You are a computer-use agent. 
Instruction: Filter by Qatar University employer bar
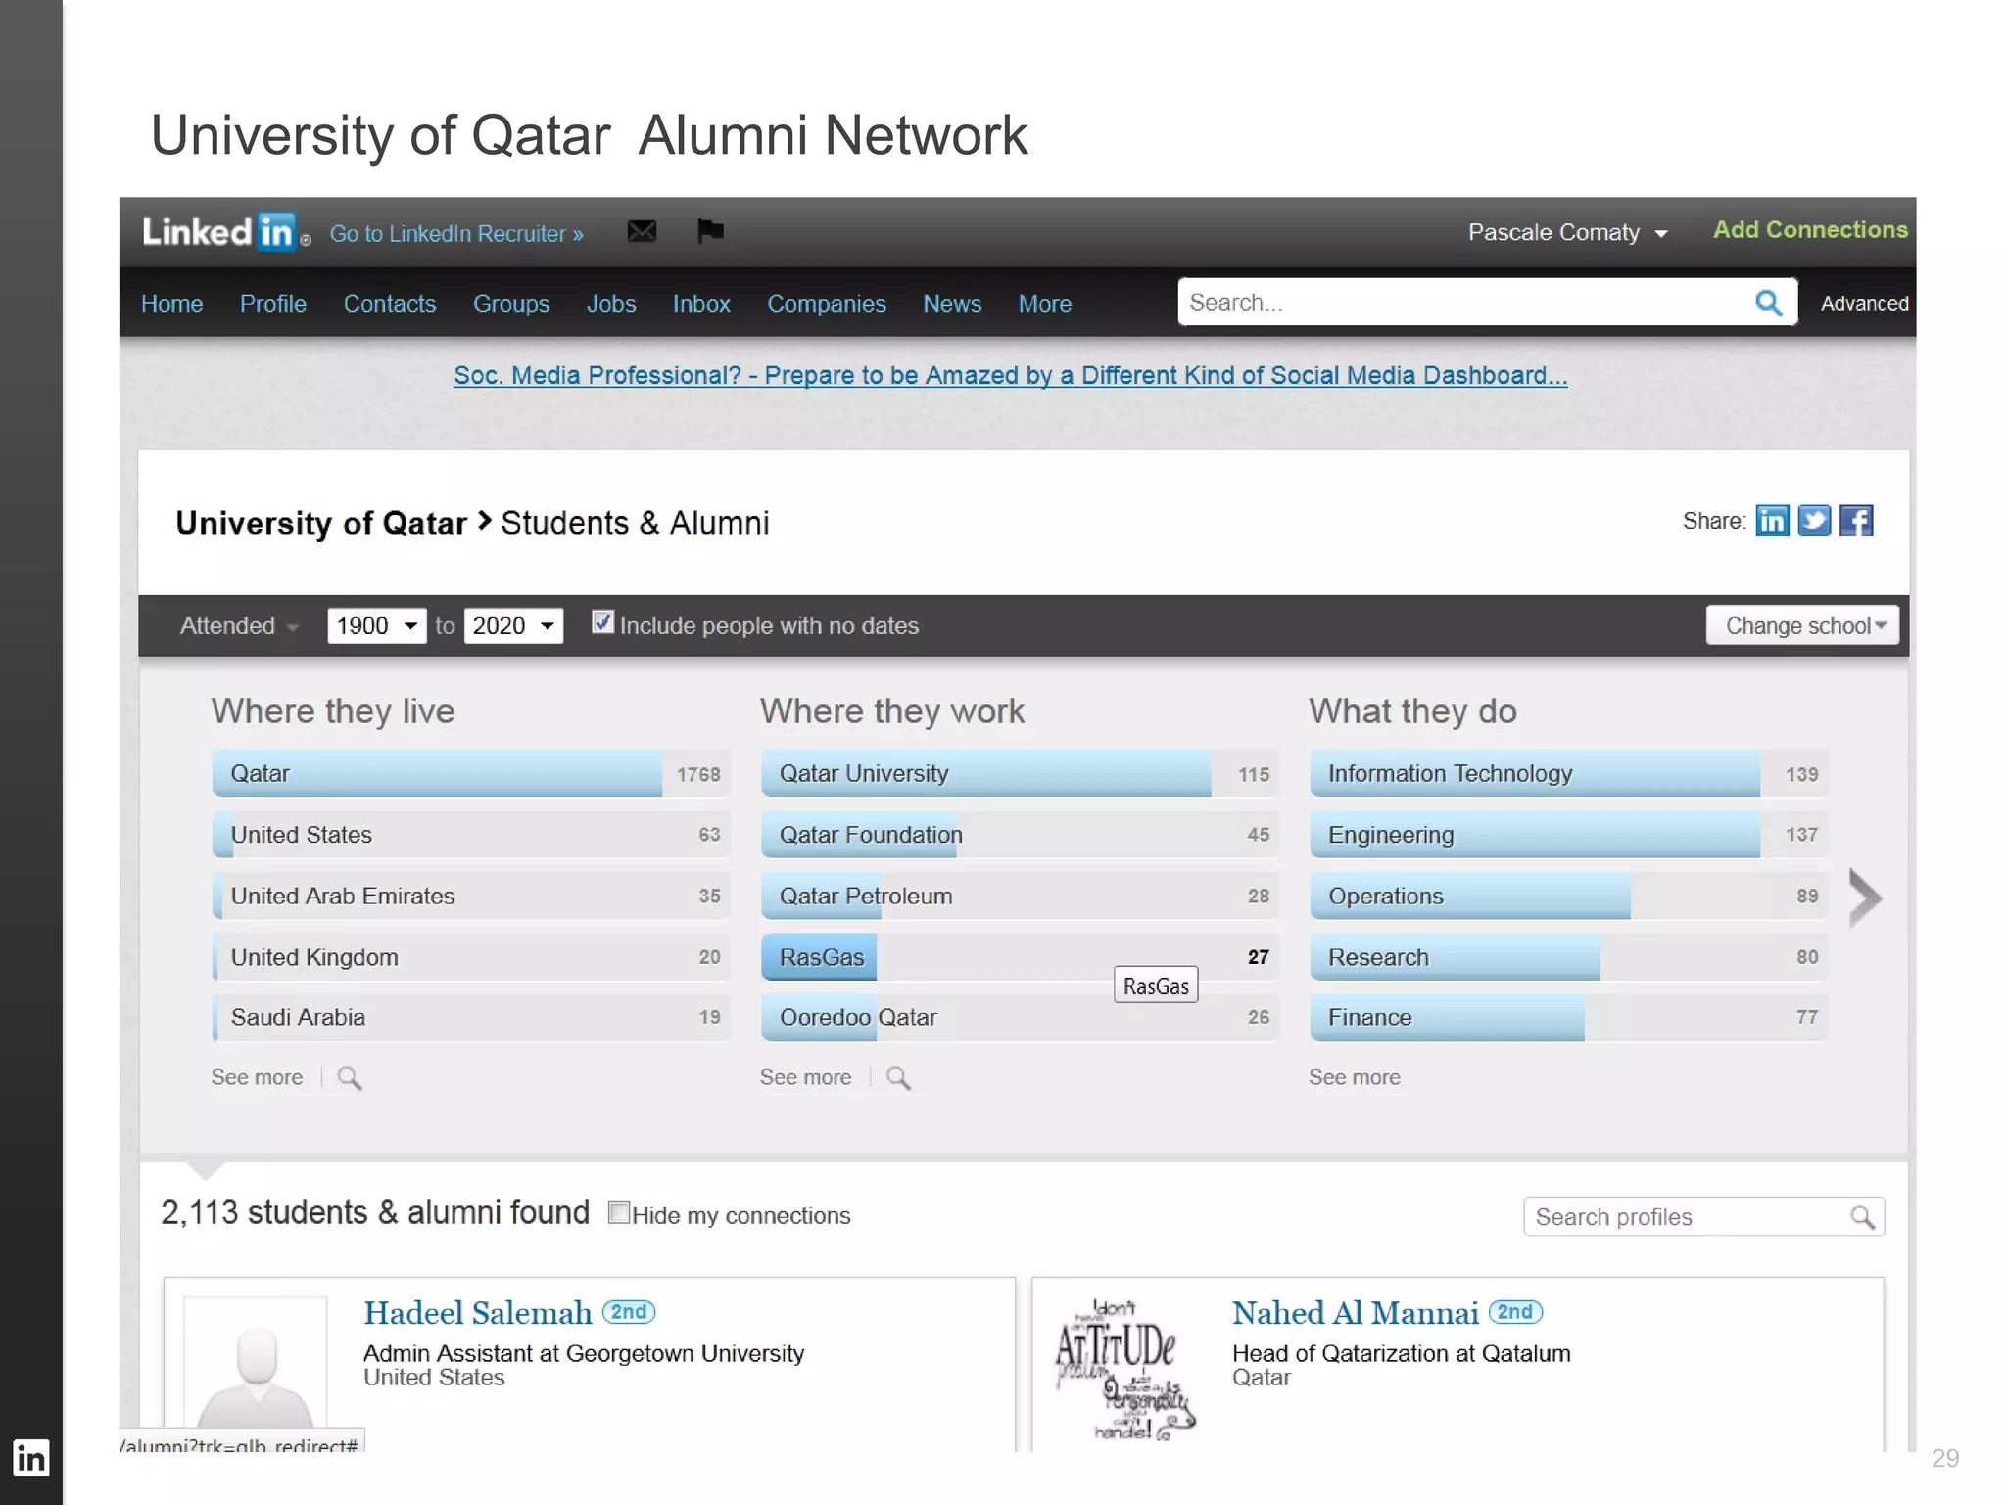pos(1020,773)
